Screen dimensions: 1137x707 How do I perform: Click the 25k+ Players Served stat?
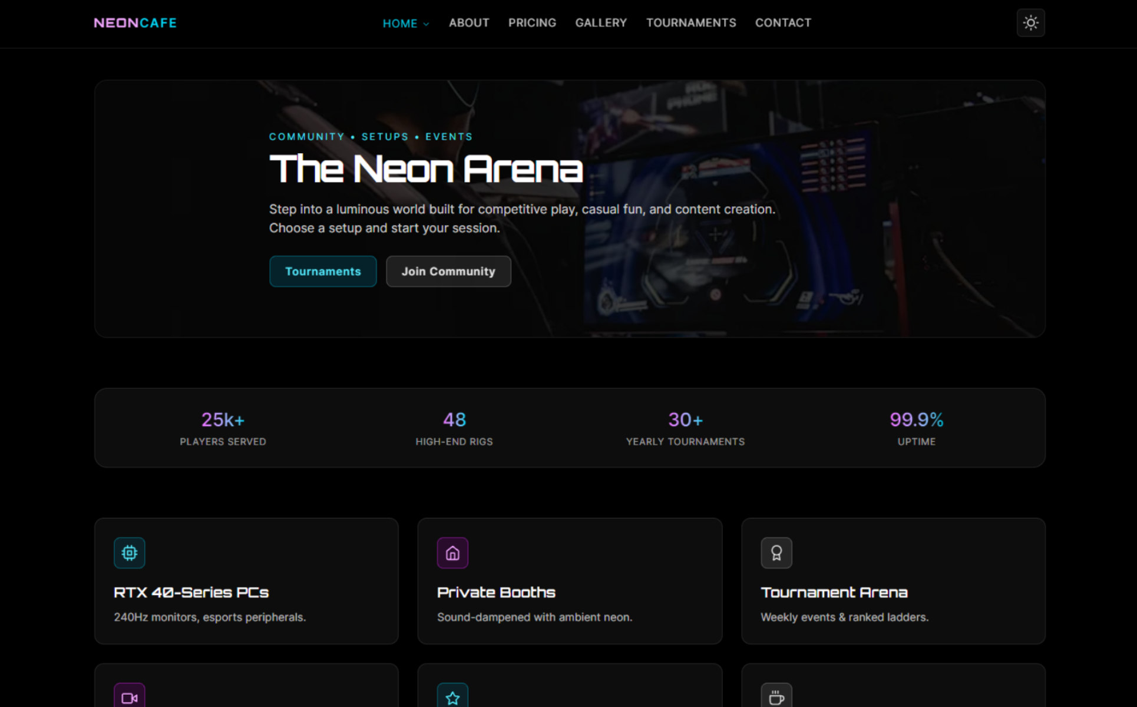223,428
